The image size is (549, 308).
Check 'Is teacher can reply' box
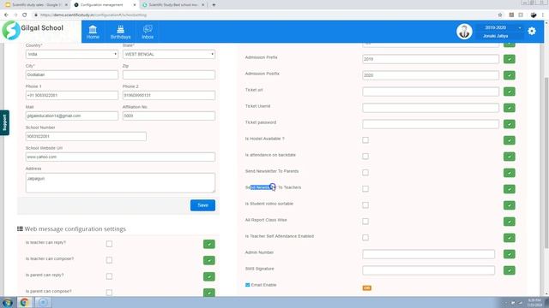pyautogui.click(x=109, y=244)
